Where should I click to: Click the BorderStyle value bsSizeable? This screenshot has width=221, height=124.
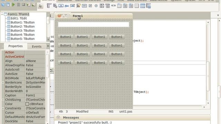point(33,87)
